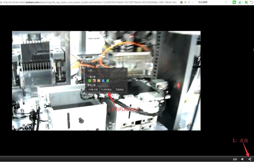Open the WeChat extension icon

coord(234,2)
